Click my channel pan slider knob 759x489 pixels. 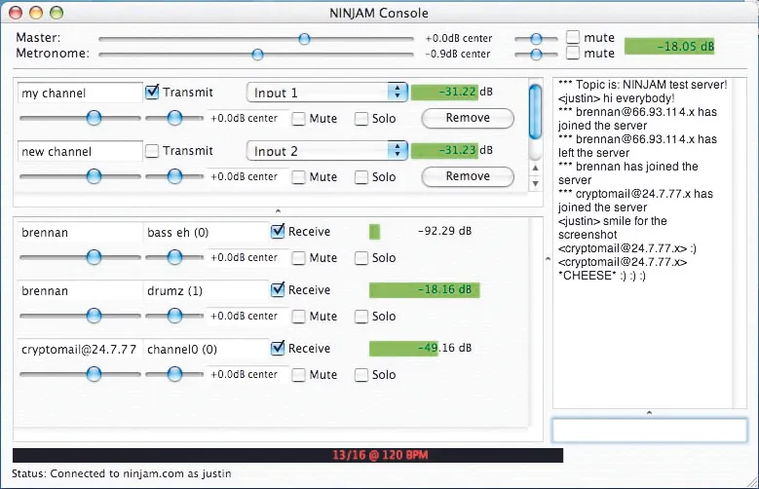point(174,118)
